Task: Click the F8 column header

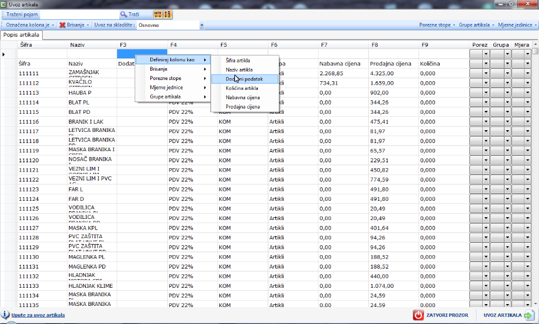Action: pyautogui.click(x=393, y=44)
